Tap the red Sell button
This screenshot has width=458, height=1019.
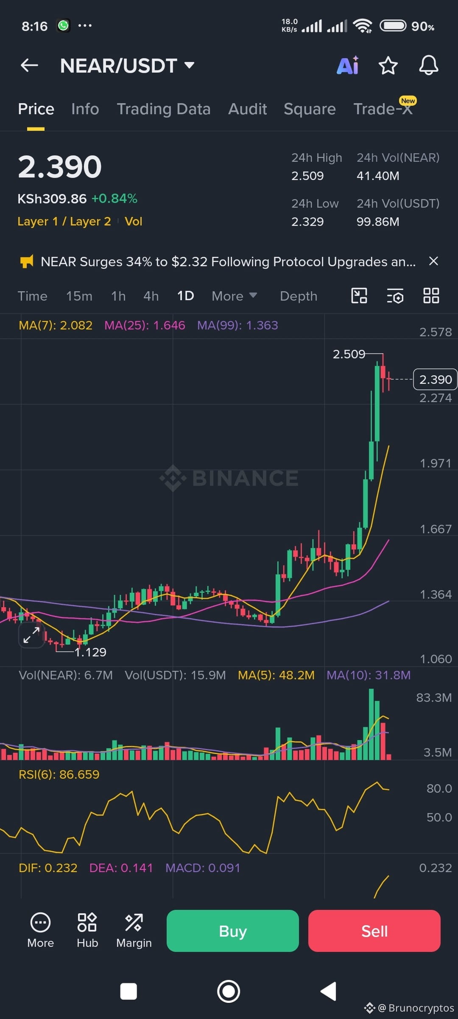[x=374, y=931]
